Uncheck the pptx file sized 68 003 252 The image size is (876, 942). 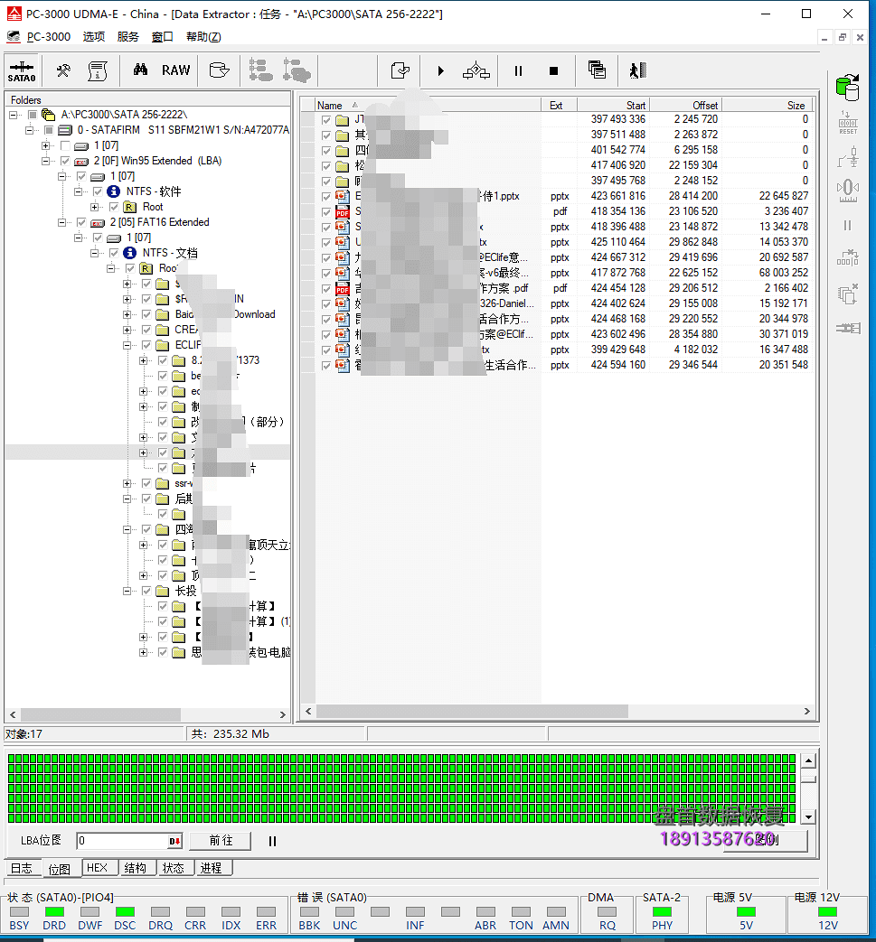326,274
